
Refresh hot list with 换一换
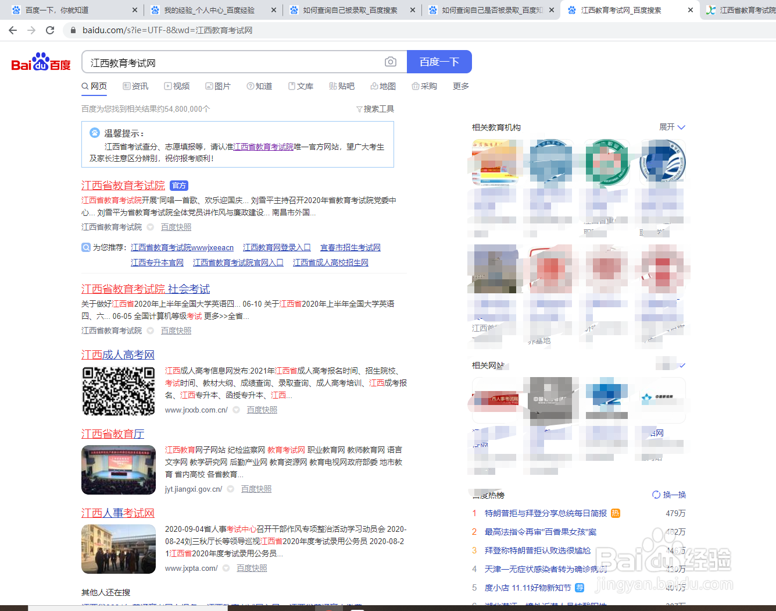click(x=669, y=495)
